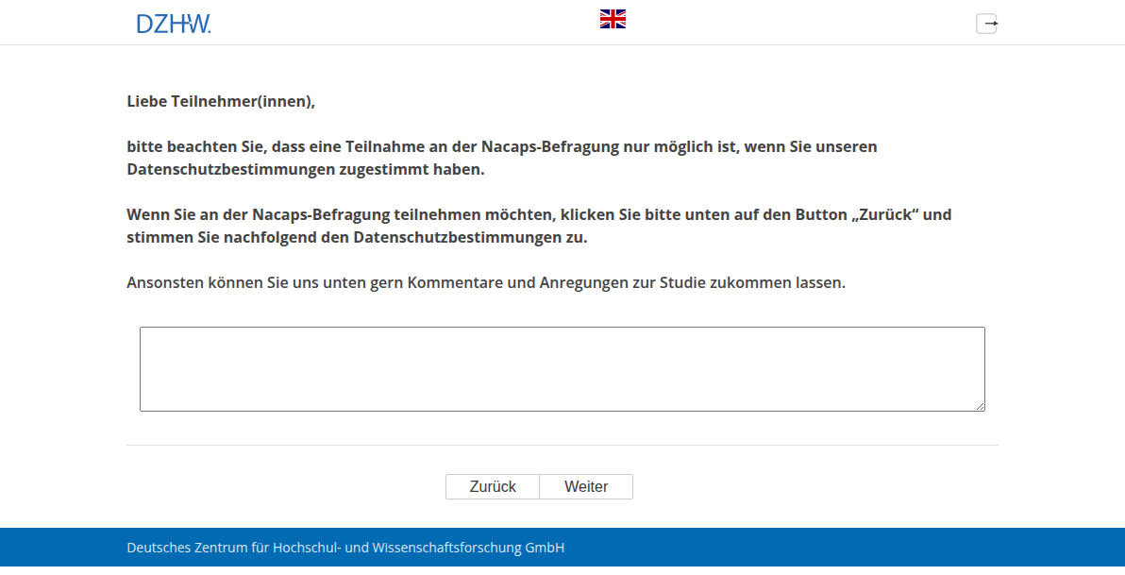
Task: Click the logout arrow icon
Action: click(986, 24)
